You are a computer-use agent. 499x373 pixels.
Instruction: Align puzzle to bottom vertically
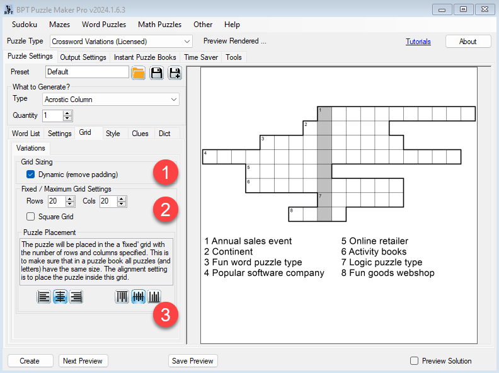pos(154,296)
